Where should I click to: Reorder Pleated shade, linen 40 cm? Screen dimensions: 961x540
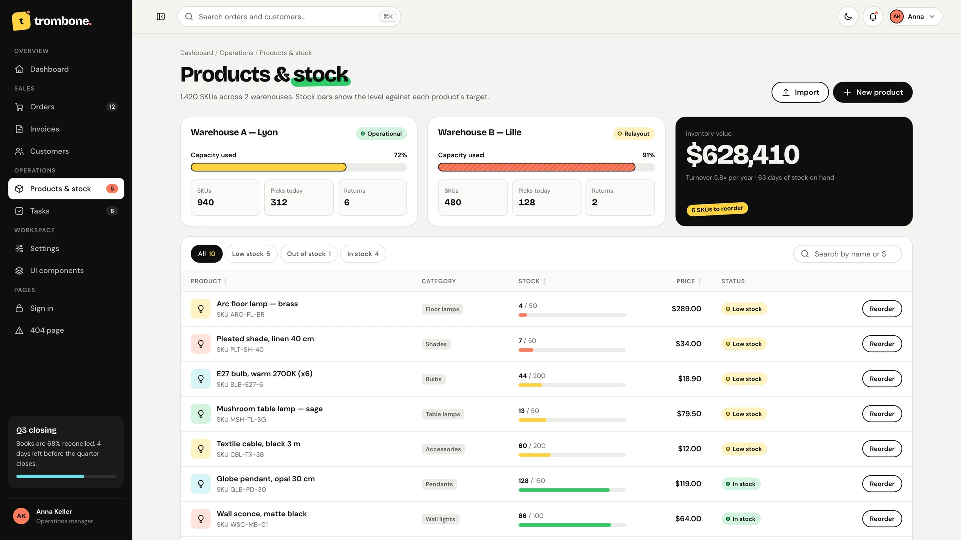pos(882,344)
